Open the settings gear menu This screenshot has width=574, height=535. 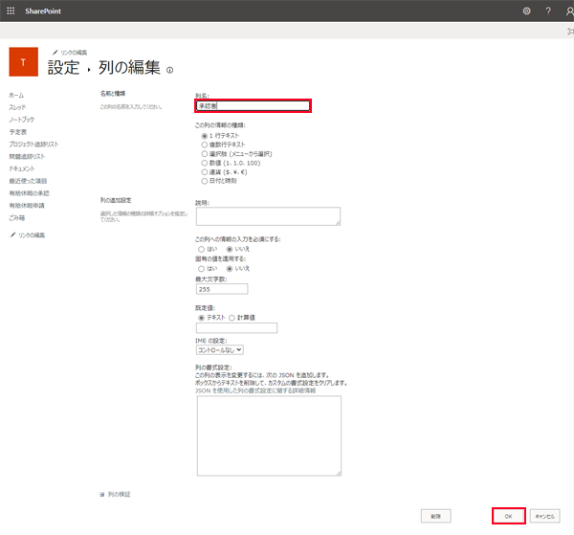526,11
